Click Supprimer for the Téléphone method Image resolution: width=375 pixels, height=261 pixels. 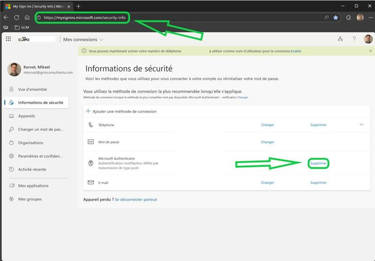[319, 125]
